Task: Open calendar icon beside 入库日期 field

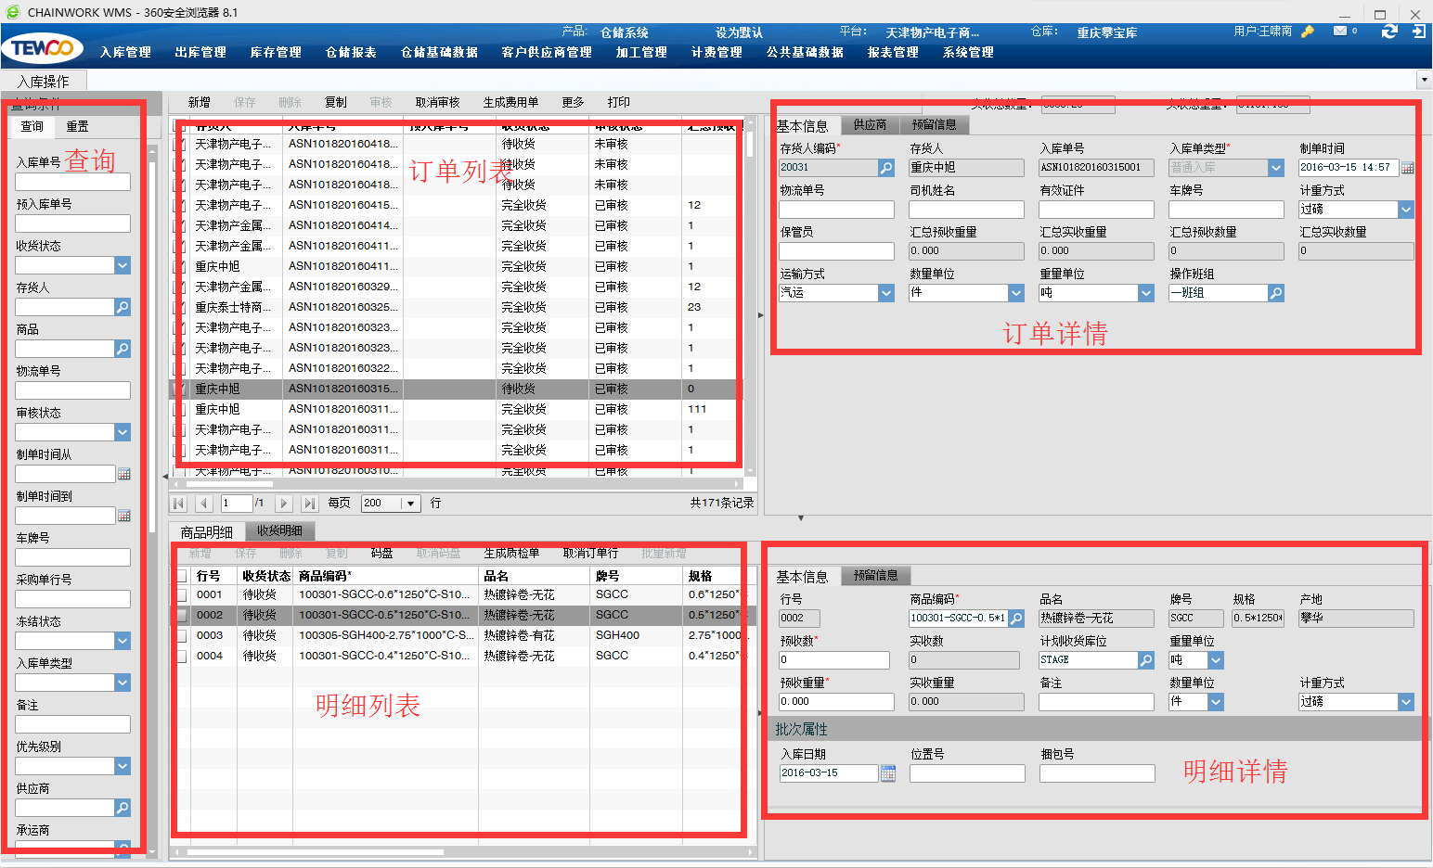Action: tap(888, 773)
